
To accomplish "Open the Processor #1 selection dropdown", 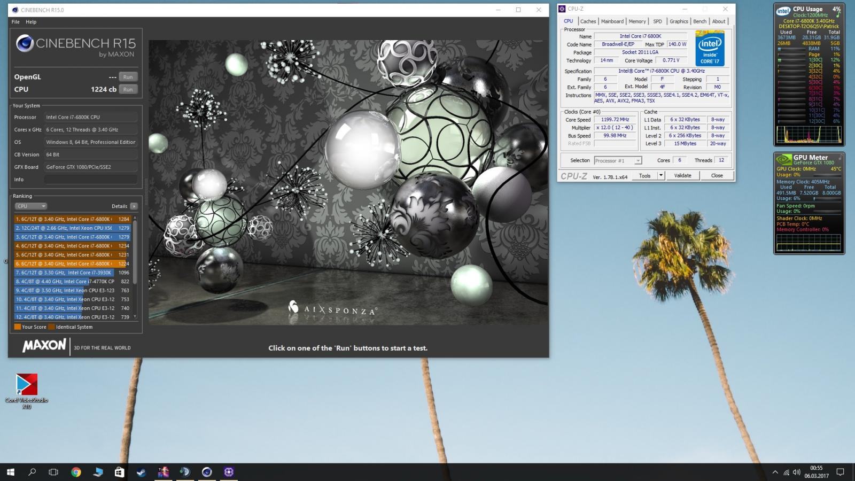I will pyautogui.click(x=618, y=161).
